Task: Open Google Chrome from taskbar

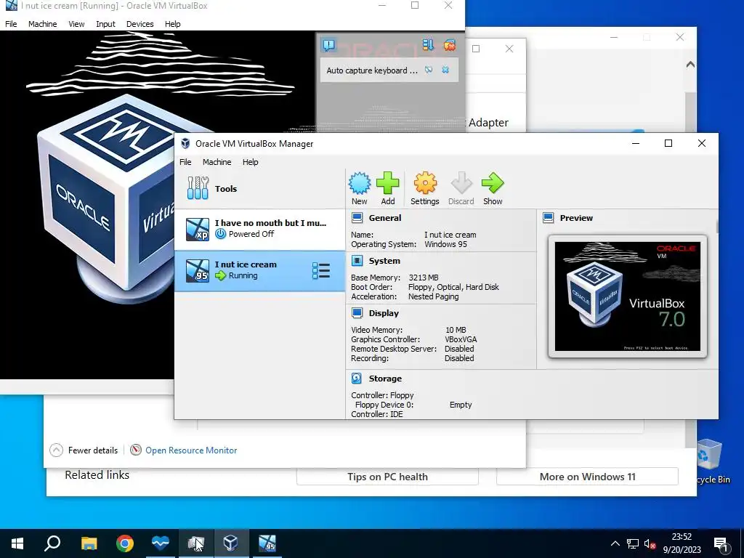Action: pos(125,543)
